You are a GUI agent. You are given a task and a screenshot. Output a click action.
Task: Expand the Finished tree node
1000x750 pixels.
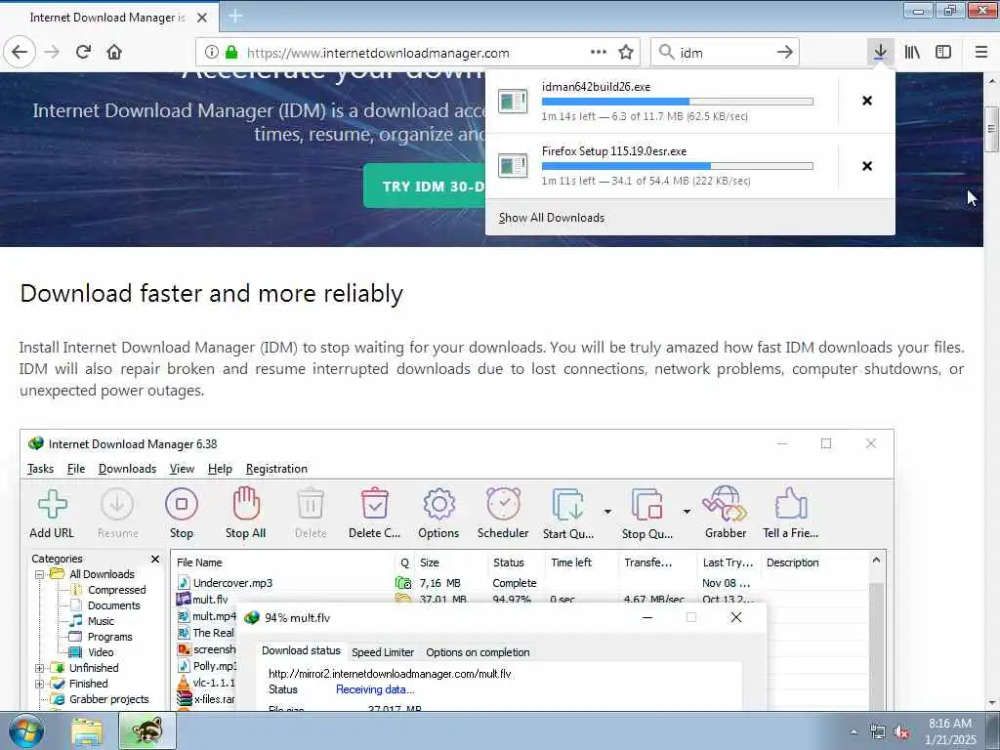(x=39, y=684)
